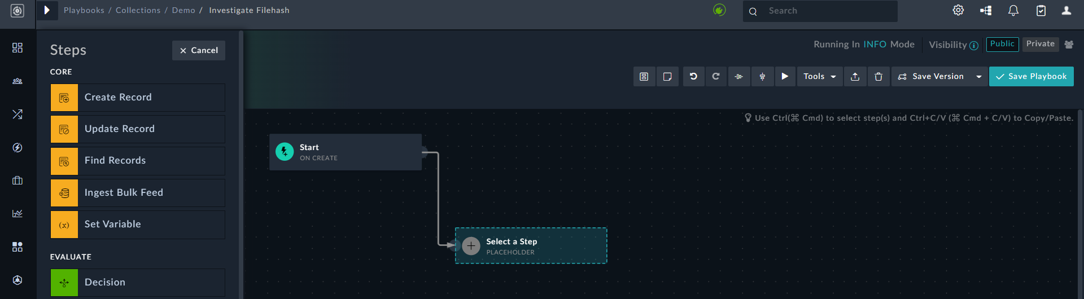Click Save Playbook
The image size is (1084, 299).
pyautogui.click(x=1031, y=77)
